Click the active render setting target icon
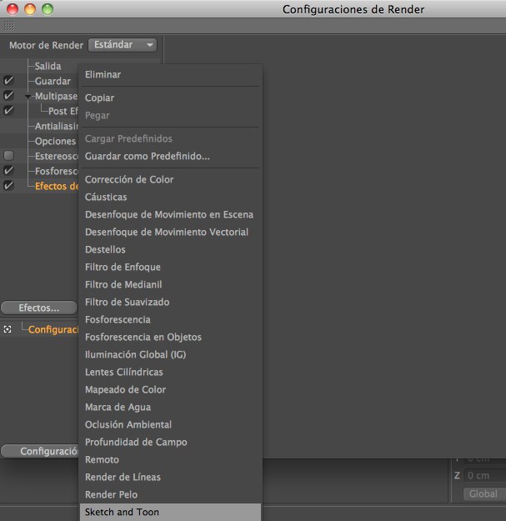This screenshot has width=506, height=521. (8, 329)
